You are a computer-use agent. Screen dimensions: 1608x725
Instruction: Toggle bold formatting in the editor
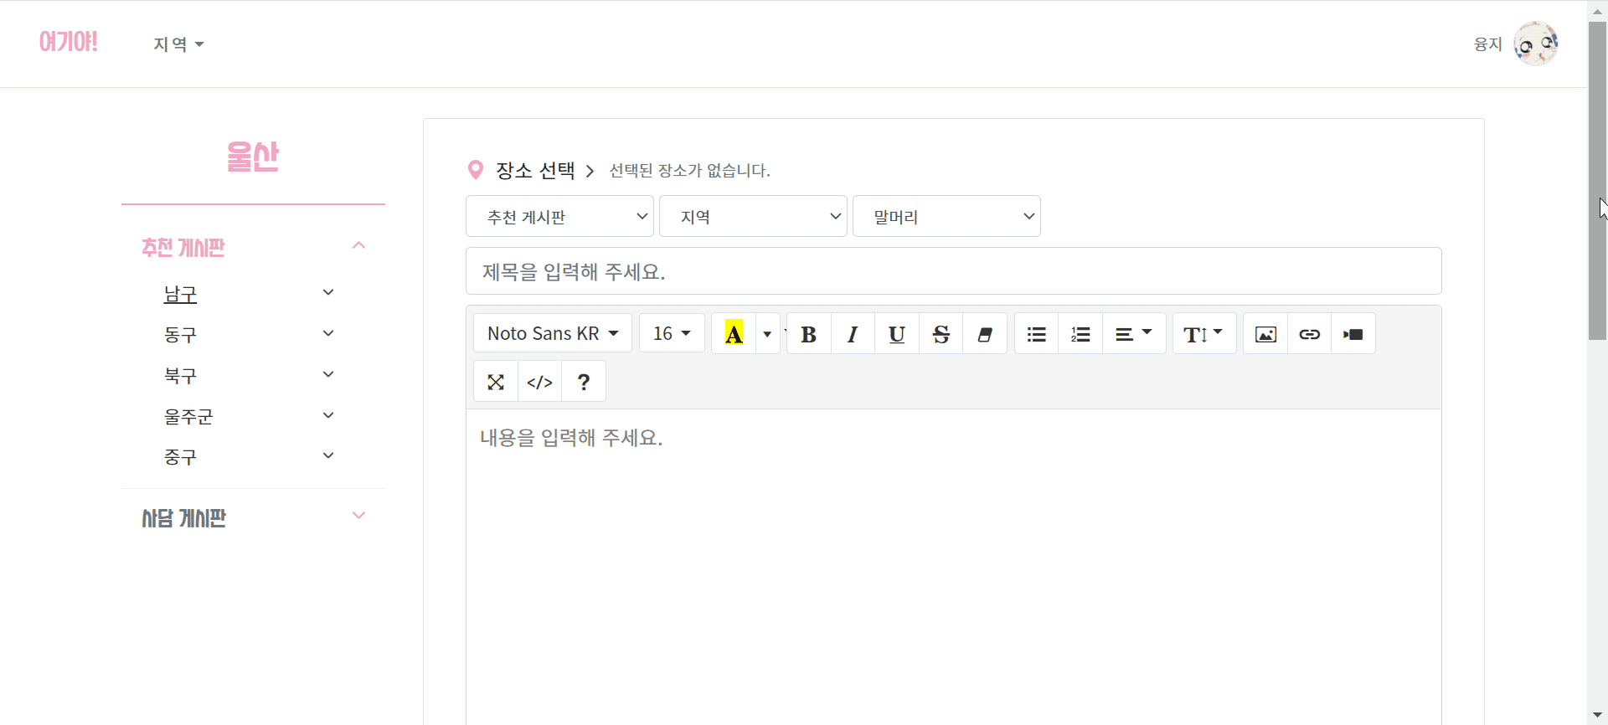(x=808, y=334)
